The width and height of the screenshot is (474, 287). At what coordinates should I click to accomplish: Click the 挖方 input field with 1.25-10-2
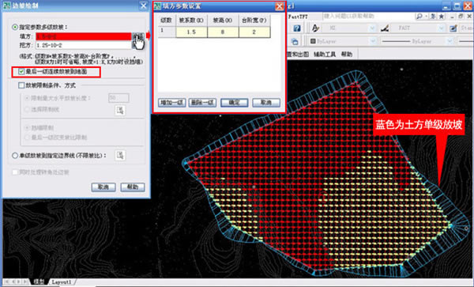coord(84,45)
